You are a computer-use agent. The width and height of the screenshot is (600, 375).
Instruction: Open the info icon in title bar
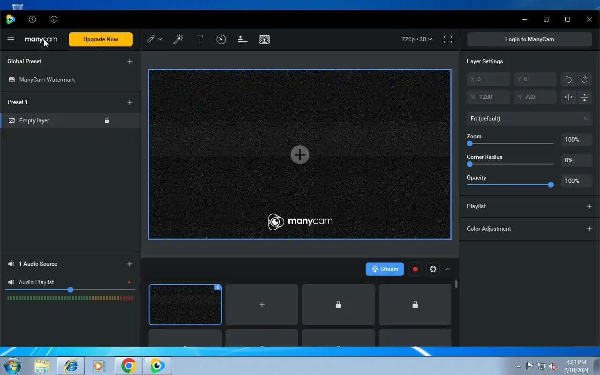[x=54, y=19]
